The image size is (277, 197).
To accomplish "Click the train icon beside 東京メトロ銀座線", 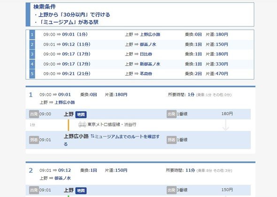I will (82, 125).
